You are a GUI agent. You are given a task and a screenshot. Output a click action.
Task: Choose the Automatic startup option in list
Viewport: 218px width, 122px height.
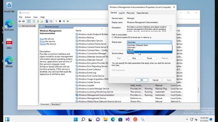coord(150,47)
